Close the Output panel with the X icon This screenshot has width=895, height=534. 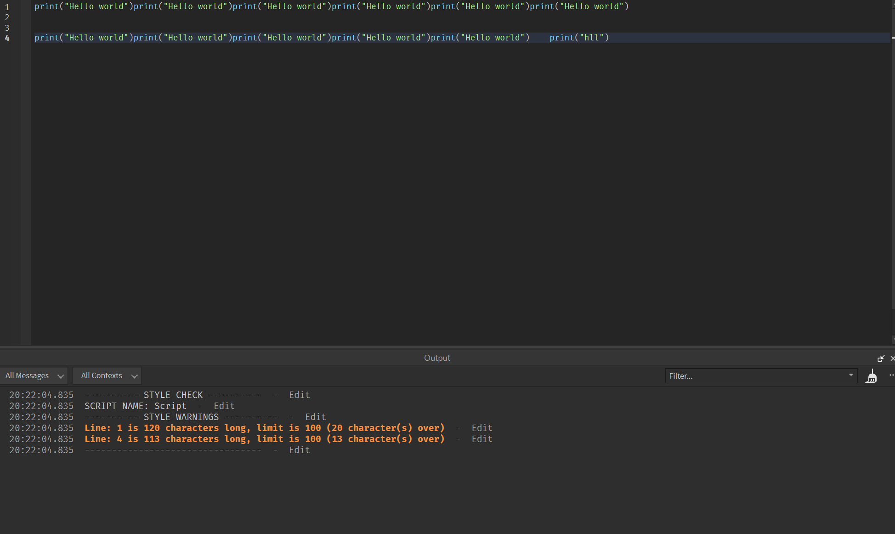(892, 358)
